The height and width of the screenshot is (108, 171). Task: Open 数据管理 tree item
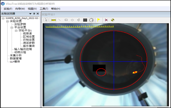(16, 58)
